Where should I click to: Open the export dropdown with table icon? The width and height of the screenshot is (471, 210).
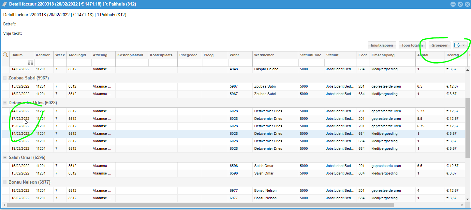coord(460,45)
